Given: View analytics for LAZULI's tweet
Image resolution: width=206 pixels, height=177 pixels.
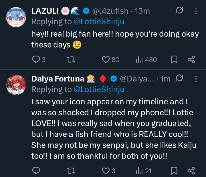Looking at the screenshot, I should tap(139, 59).
